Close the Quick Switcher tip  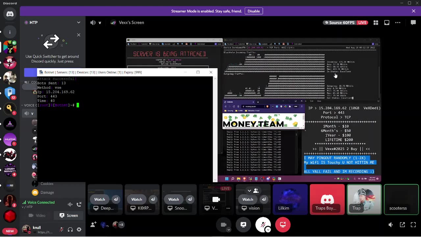tap(79, 35)
